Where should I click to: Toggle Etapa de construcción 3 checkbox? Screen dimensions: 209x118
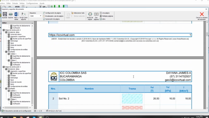pyautogui.click(x=4, y=67)
